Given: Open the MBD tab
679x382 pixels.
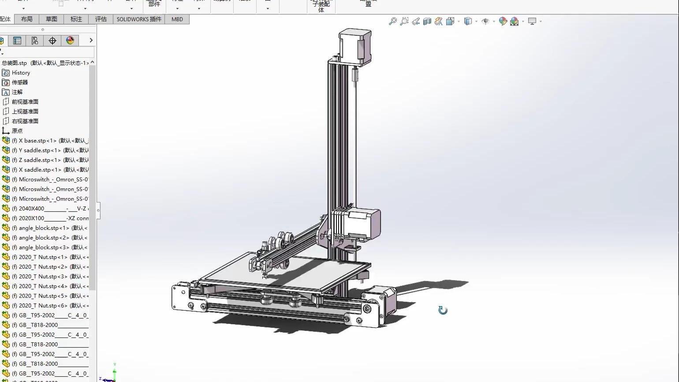Looking at the screenshot, I should click(177, 19).
